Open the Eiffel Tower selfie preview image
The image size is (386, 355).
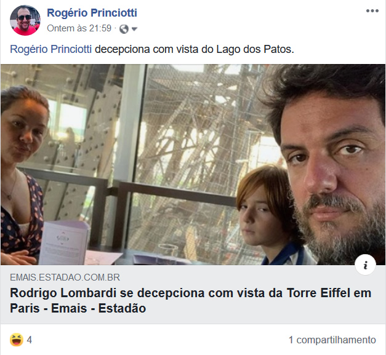point(193,164)
